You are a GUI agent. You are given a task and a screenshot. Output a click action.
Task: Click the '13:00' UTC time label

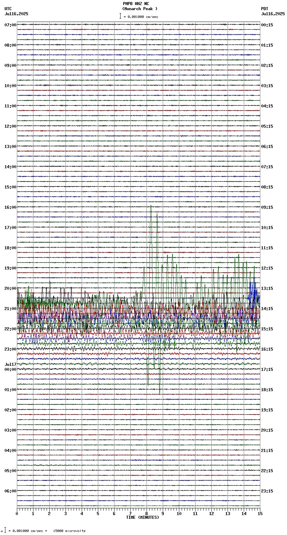[10, 147]
